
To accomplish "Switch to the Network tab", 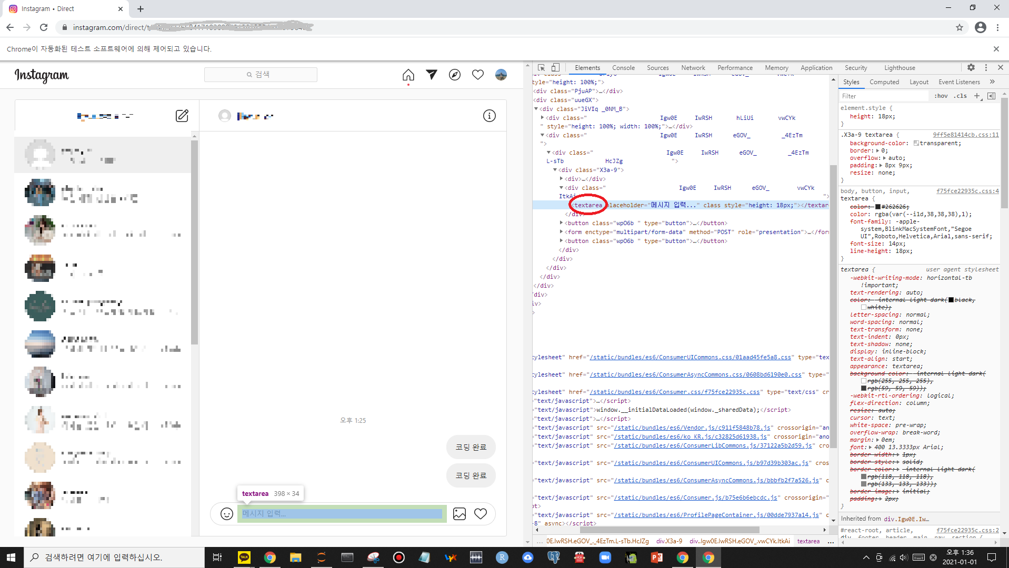I will point(693,68).
